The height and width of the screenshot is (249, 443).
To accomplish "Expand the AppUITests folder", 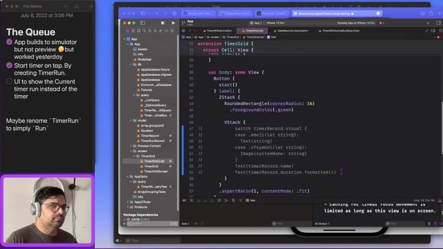I will pos(127,202).
